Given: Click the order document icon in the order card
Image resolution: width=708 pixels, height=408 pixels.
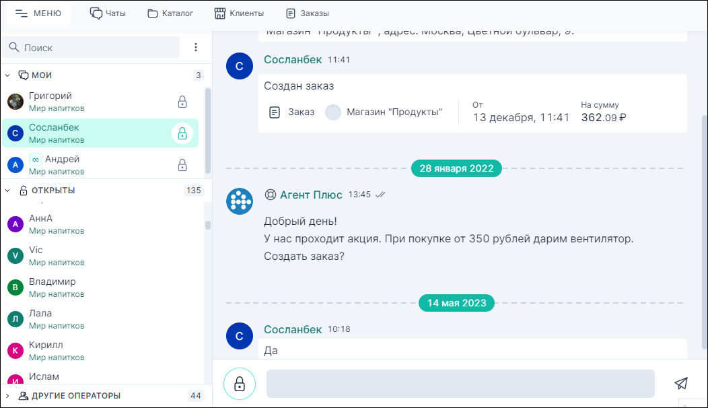Looking at the screenshot, I should pos(274,112).
